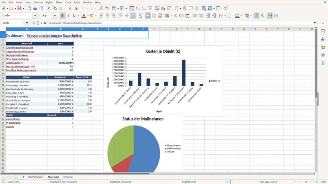The width and height of the screenshot is (328, 184).
Task: Open the Select Function dropdown arrow
Action: pos(41,23)
